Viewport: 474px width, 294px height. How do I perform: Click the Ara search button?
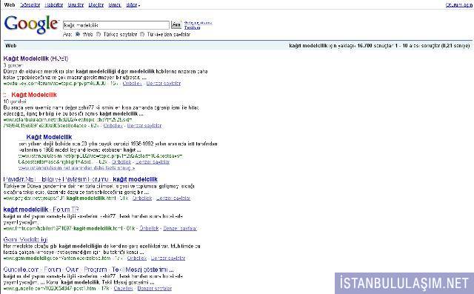176,24
